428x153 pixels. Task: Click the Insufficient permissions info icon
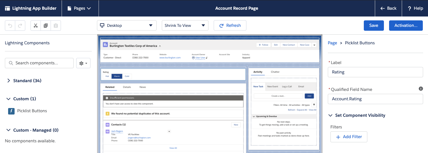tap(107, 98)
